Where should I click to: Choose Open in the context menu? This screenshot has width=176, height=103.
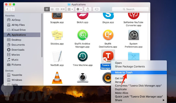[x=139, y=63]
